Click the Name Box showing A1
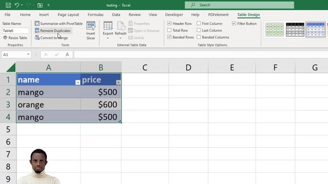The width and height of the screenshot is (328, 184). point(13,55)
